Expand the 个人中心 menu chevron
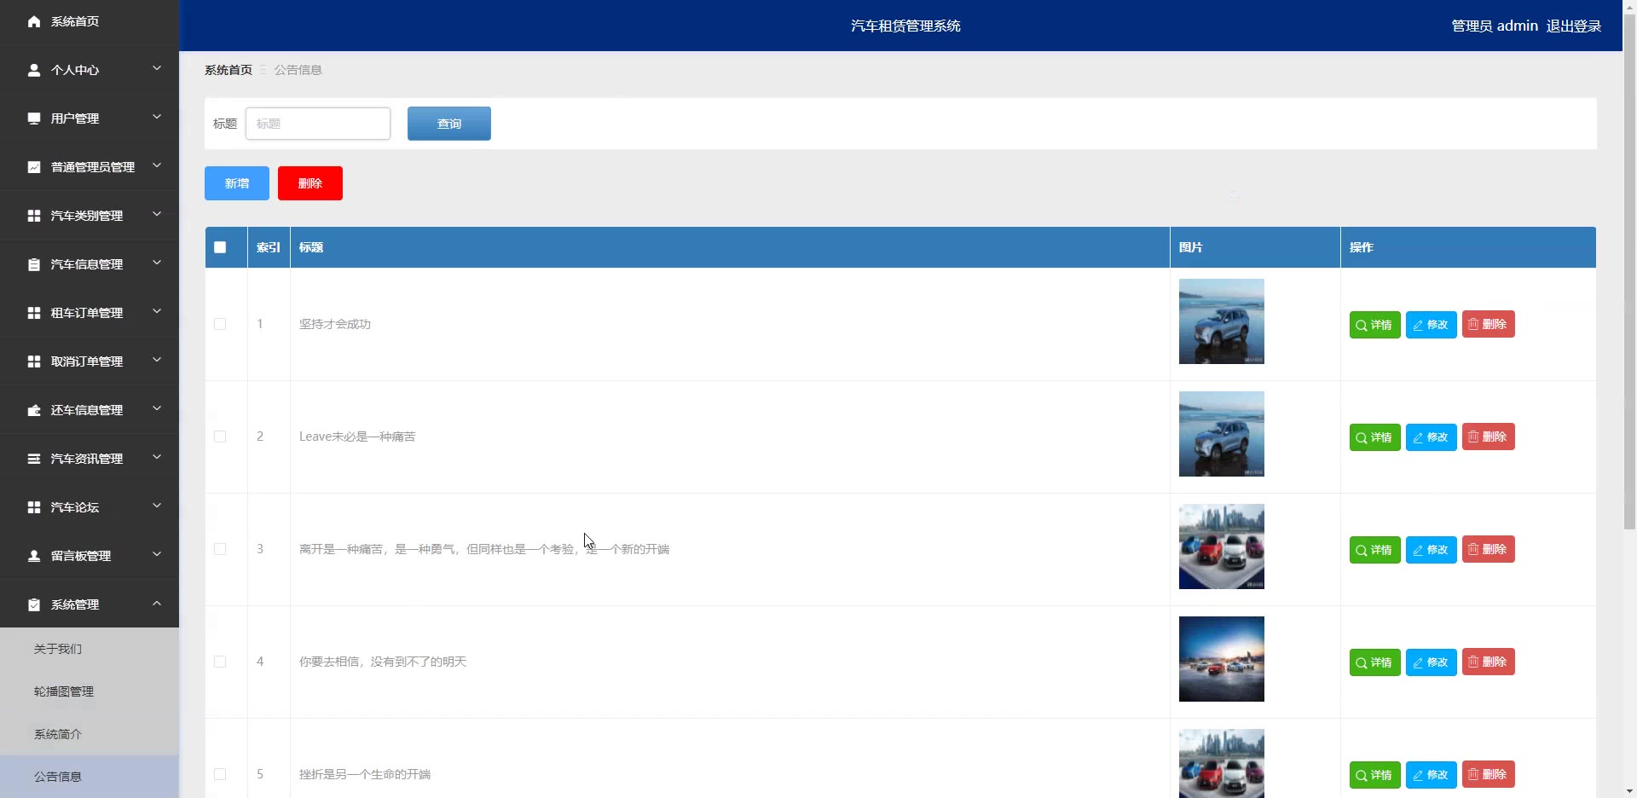The width and height of the screenshot is (1637, 798). point(157,68)
